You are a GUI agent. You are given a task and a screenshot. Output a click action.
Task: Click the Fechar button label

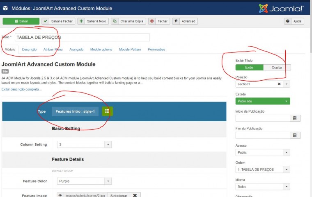pyautogui.click(x=163, y=21)
